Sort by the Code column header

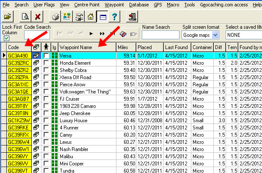pyautogui.click(x=19, y=47)
